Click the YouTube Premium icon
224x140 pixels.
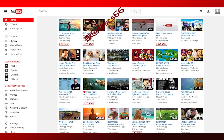point(6,90)
